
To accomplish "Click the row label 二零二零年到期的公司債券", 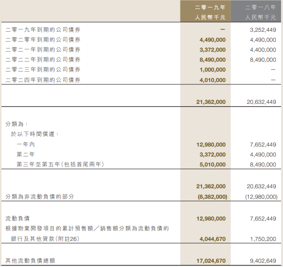I will pos(43,40).
